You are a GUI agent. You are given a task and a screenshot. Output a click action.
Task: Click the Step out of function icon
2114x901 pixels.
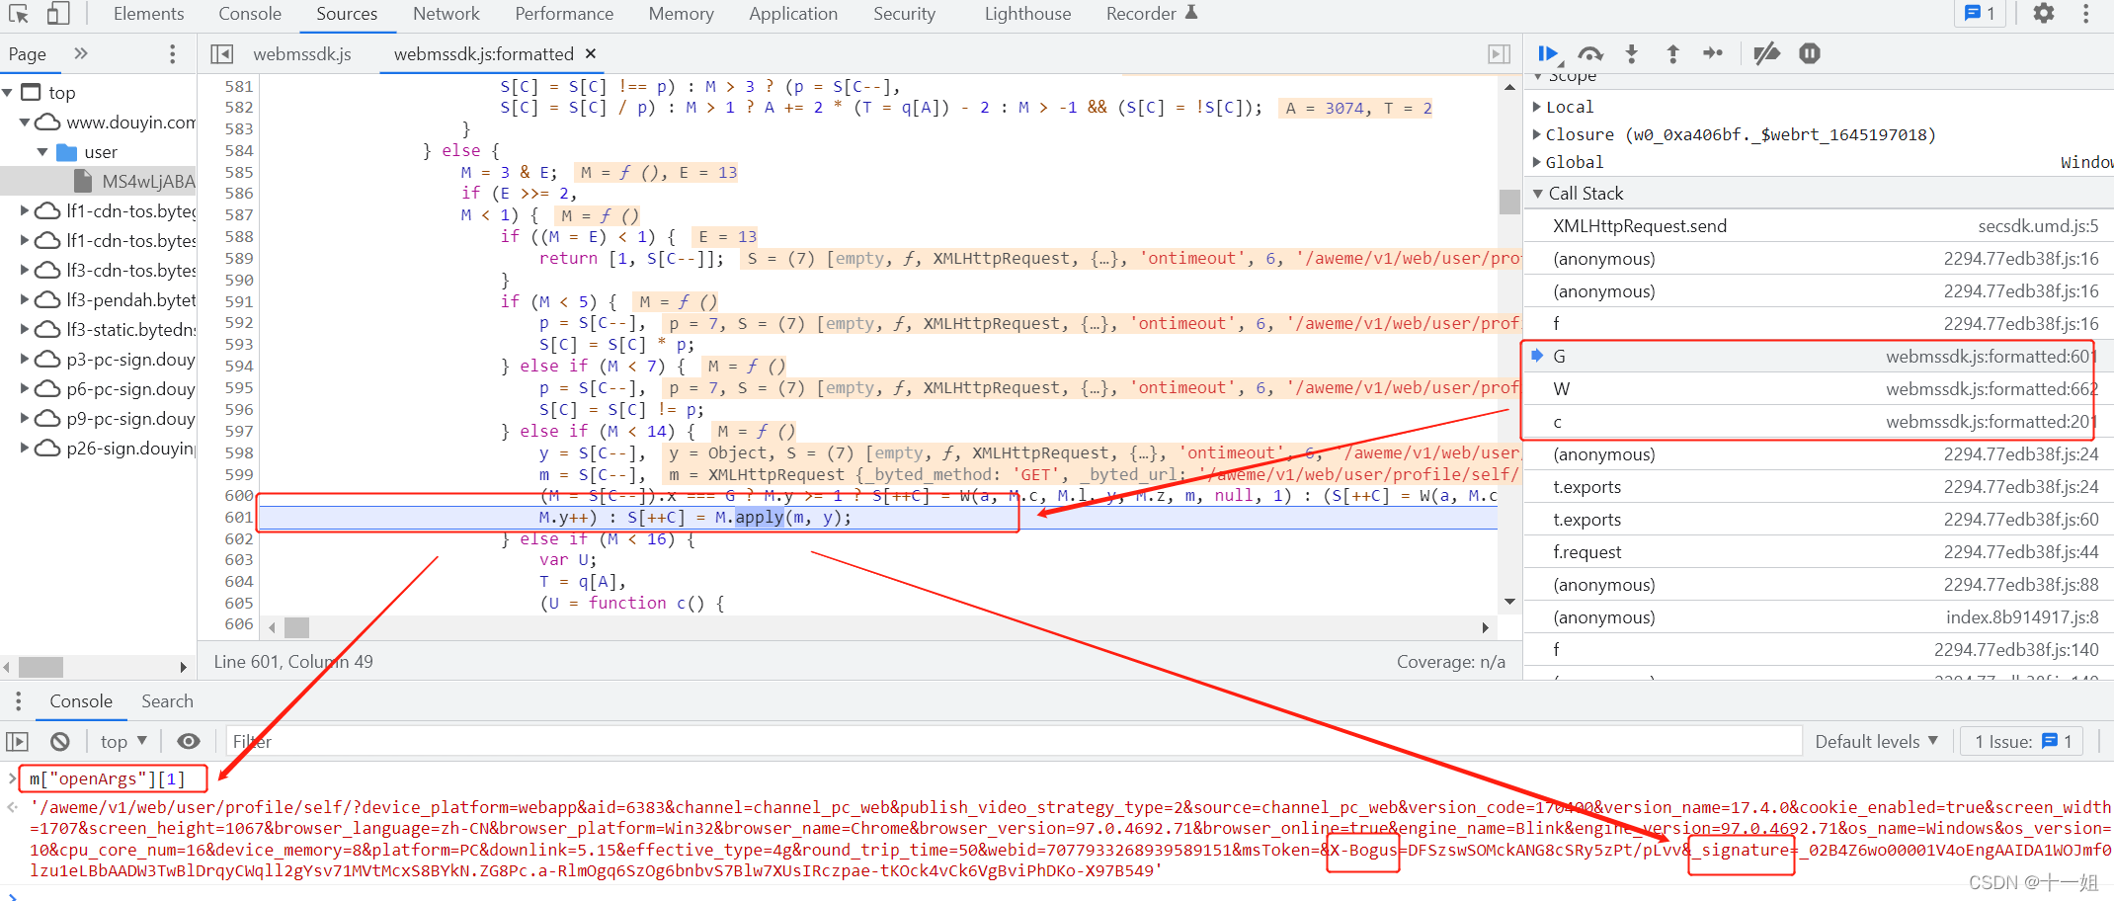coord(1672,53)
